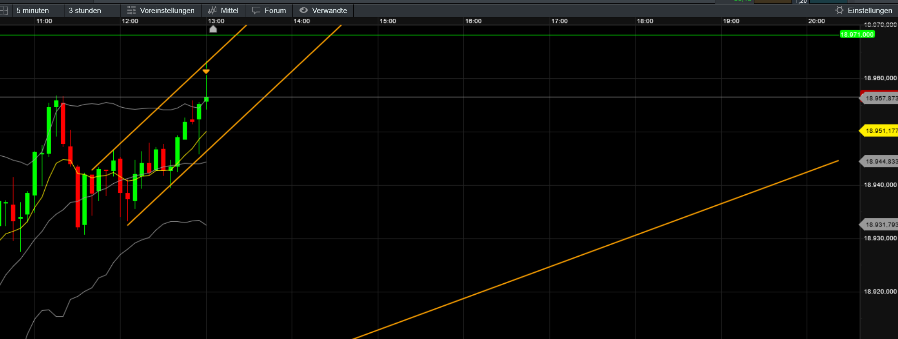
Task: Click the Forum speech bubble icon
Action: (x=256, y=10)
